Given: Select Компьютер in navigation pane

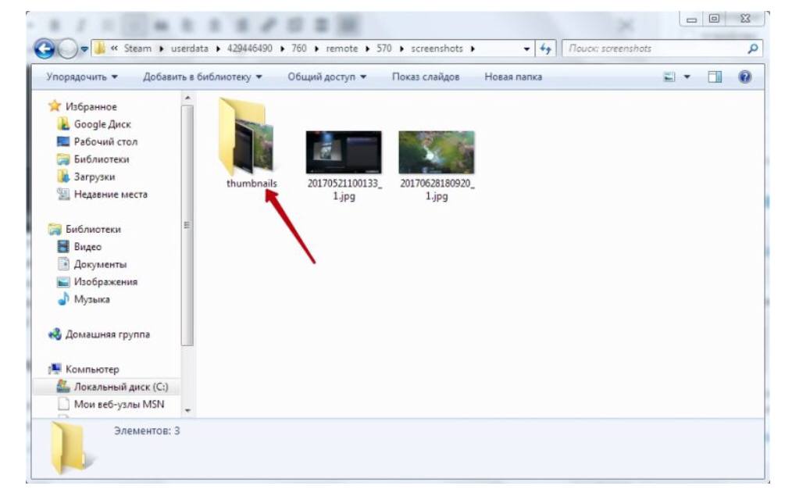Looking at the screenshot, I should [x=92, y=370].
